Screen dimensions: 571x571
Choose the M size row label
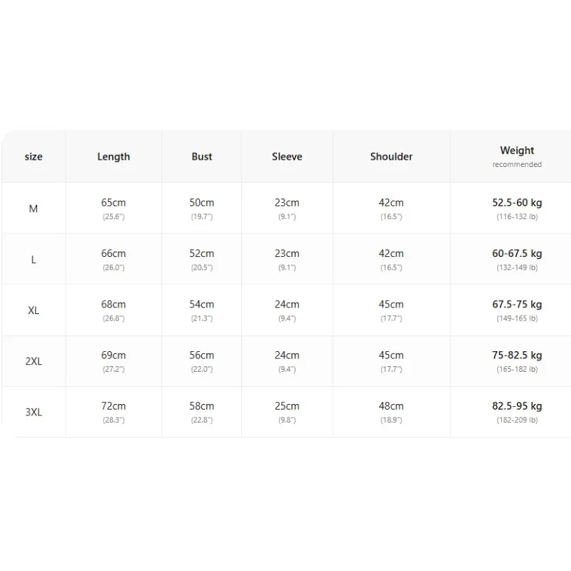pyautogui.click(x=33, y=208)
